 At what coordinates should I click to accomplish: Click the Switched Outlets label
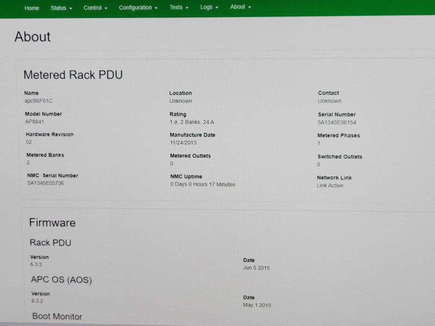pos(340,156)
